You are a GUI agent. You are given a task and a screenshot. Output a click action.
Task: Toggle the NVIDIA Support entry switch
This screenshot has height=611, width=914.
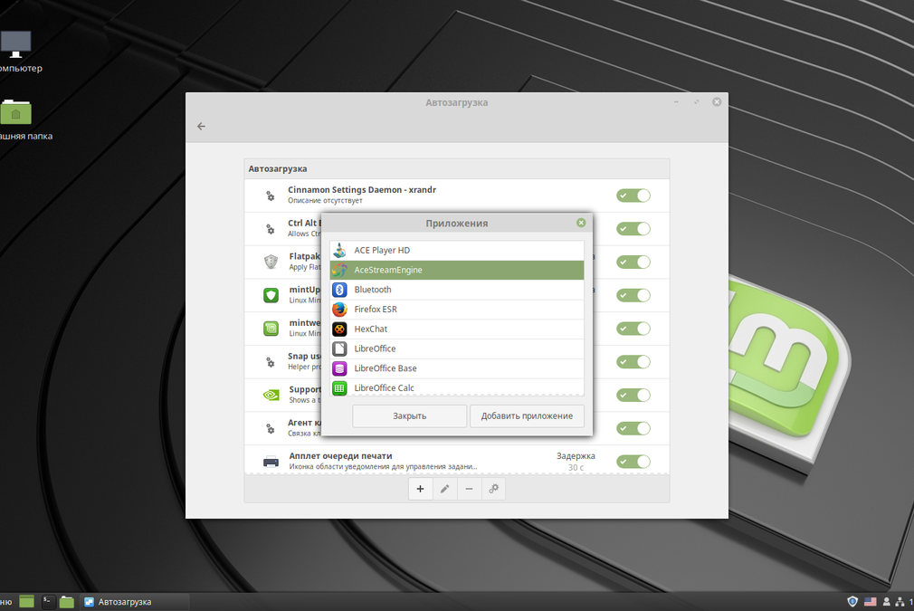pyautogui.click(x=633, y=396)
